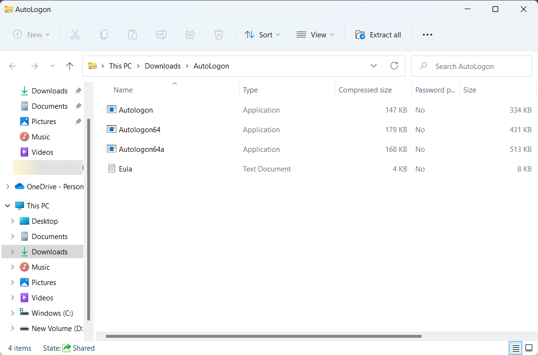This screenshot has height=355, width=538.
Task: Switch to details view layout
Action: click(515, 348)
